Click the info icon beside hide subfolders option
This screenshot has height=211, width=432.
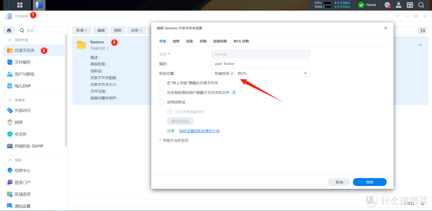coord(234,92)
